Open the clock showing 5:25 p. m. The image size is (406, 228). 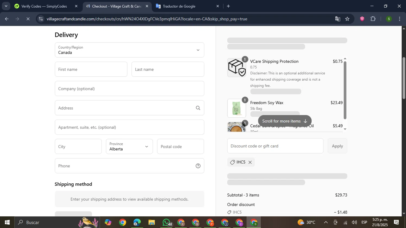coord(380,222)
